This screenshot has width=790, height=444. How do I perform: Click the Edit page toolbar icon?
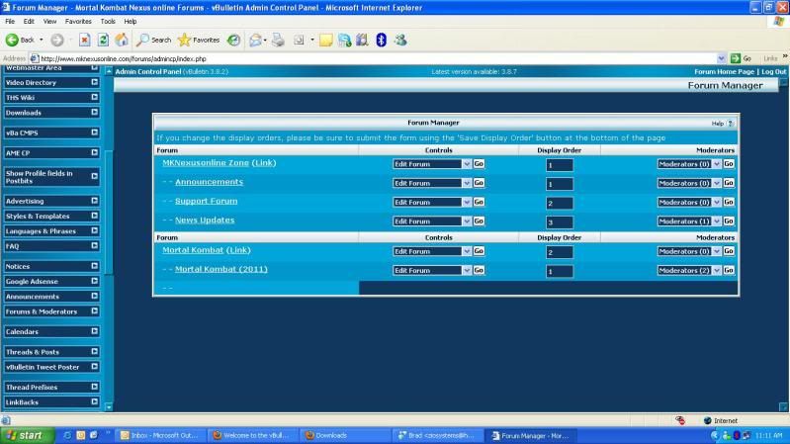[299, 40]
